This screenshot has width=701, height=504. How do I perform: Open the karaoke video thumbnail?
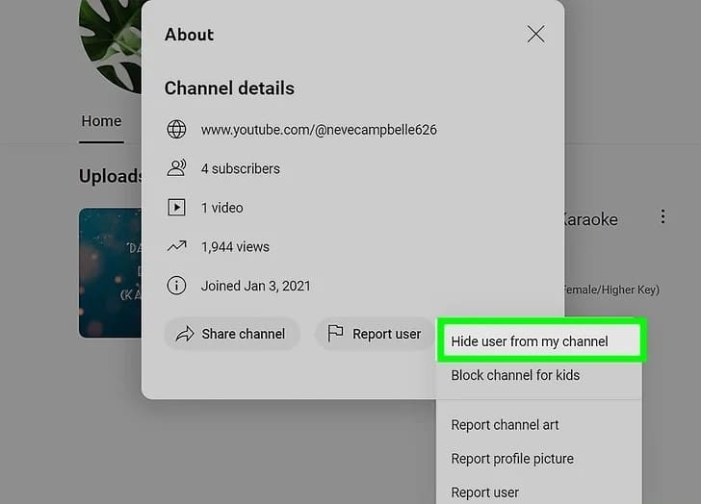coord(110,272)
